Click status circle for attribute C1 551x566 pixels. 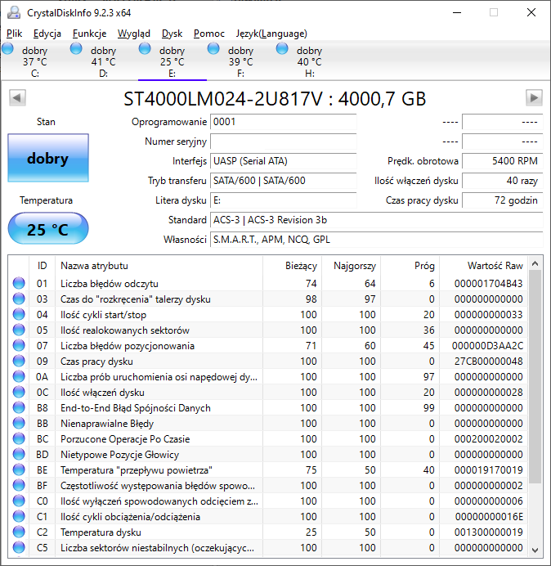click(19, 516)
